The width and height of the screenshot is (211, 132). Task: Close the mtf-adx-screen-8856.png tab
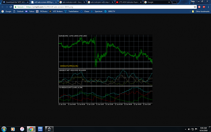pyautogui.click(x=56, y=2)
